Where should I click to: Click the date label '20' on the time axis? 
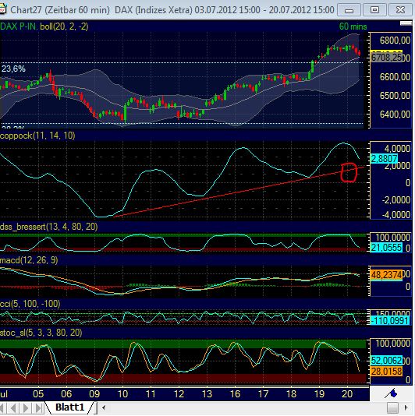pos(347,394)
